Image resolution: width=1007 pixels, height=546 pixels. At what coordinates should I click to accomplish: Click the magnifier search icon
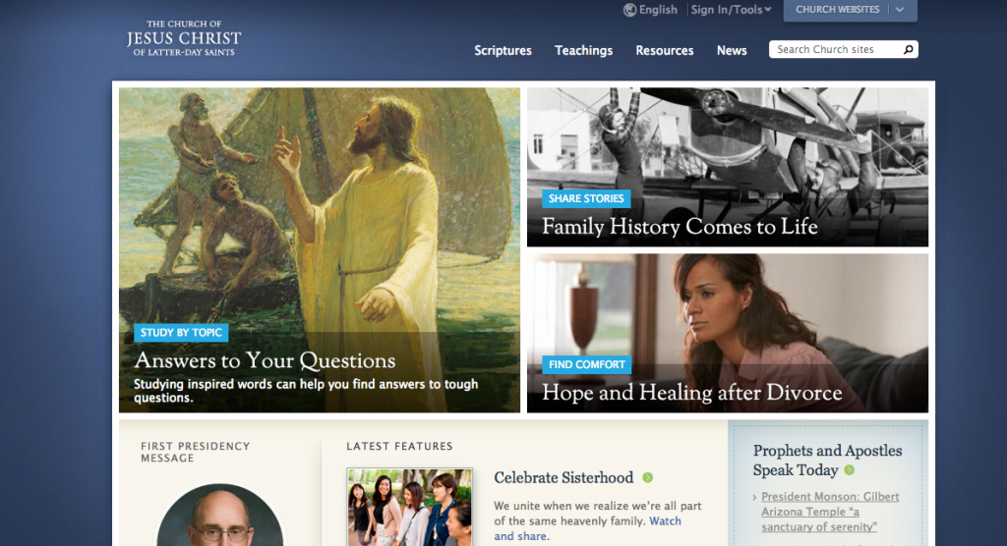(x=908, y=49)
